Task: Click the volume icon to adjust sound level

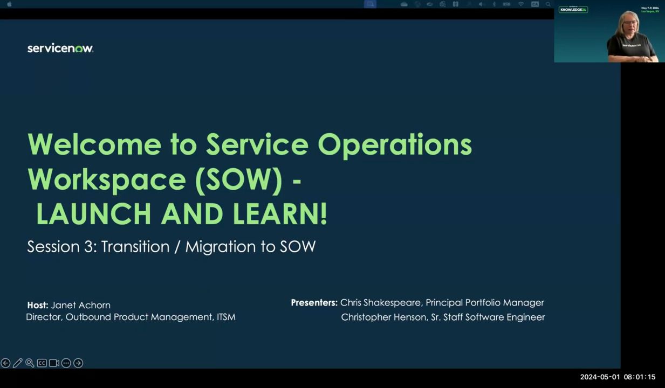Action: pos(481,4)
